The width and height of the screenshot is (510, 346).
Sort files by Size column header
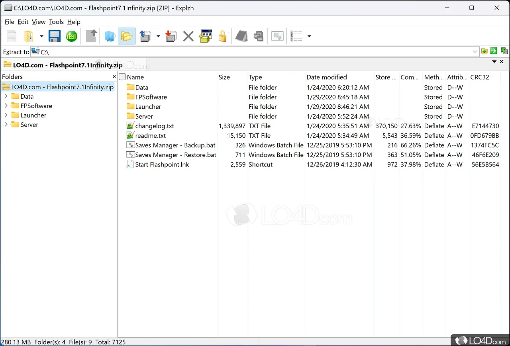point(224,77)
